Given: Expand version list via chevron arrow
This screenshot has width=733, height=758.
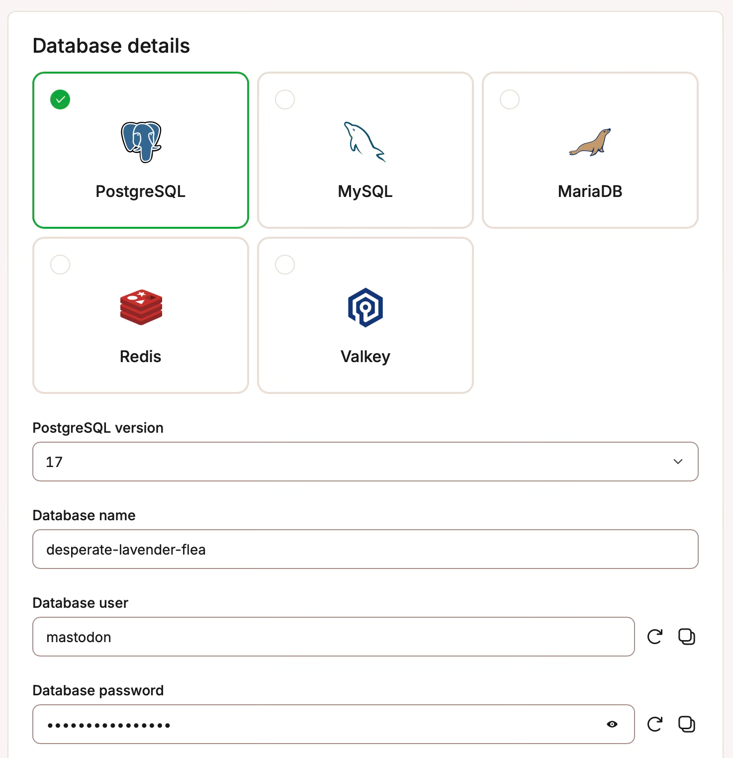Looking at the screenshot, I should pyautogui.click(x=678, y=462).
